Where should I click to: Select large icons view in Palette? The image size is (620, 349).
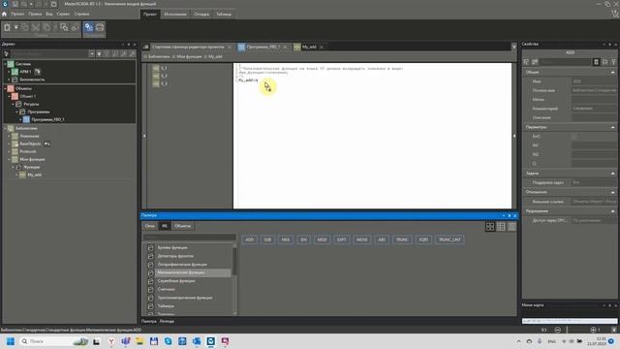click(x=490, y=226)
